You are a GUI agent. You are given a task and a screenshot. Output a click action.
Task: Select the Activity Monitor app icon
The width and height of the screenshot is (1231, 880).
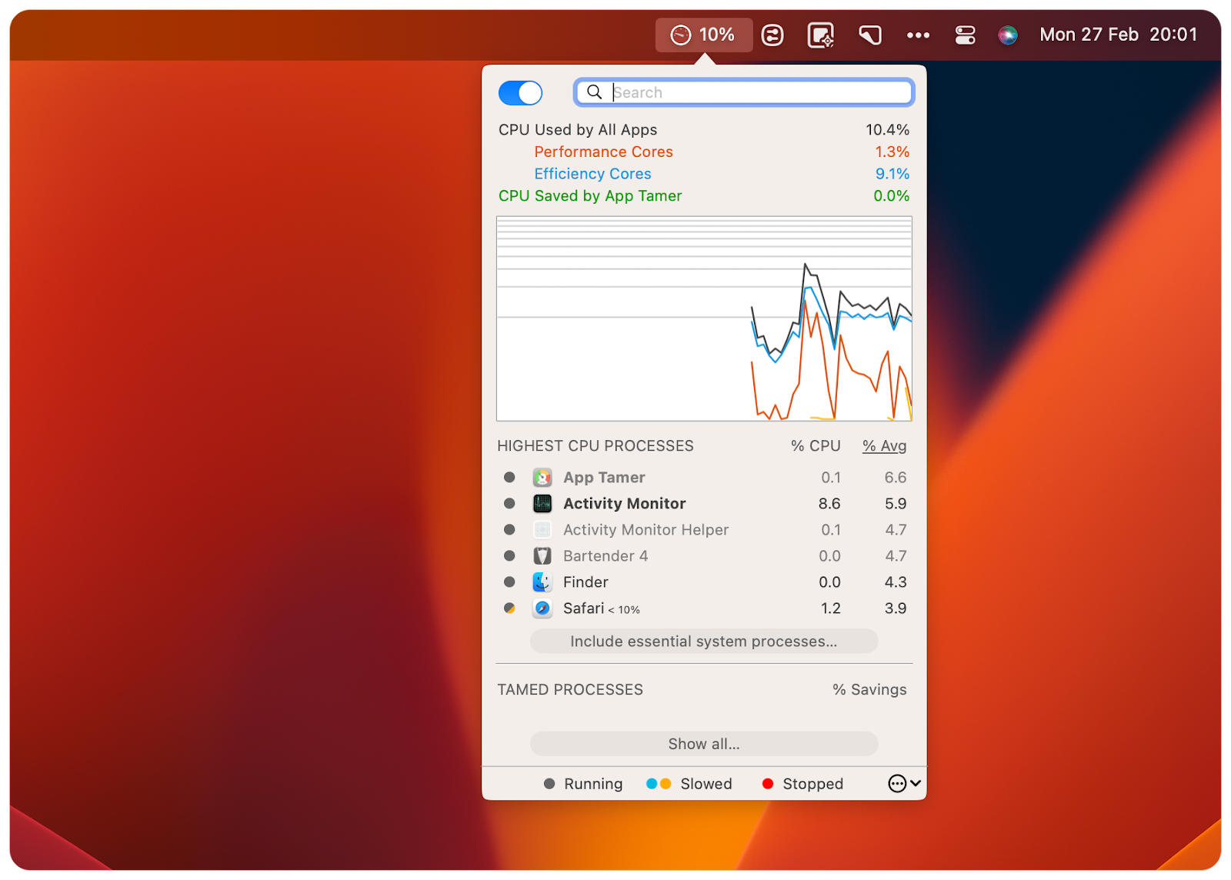coord(542,503)
